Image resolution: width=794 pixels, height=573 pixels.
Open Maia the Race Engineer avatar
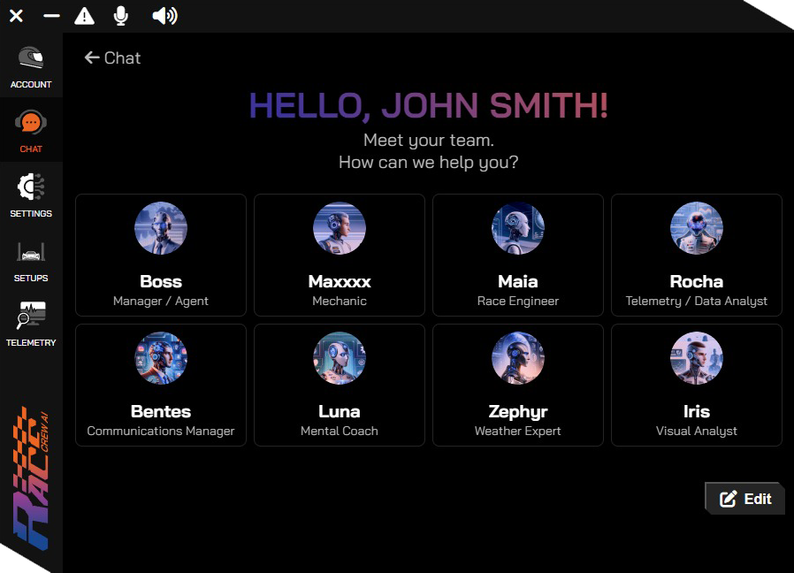coord(518,228)
